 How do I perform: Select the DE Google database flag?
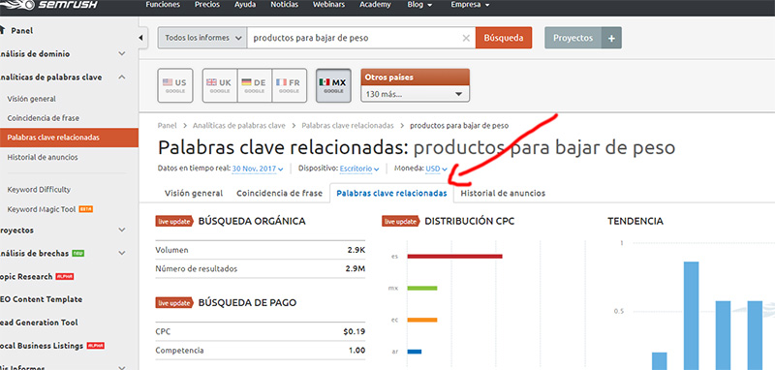tap(255, 85)
